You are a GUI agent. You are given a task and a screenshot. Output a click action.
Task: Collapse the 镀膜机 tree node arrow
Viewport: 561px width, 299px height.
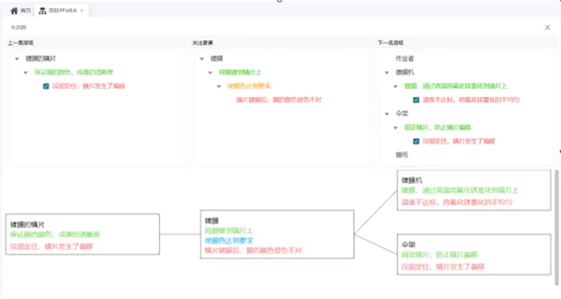tap(387, 72)
